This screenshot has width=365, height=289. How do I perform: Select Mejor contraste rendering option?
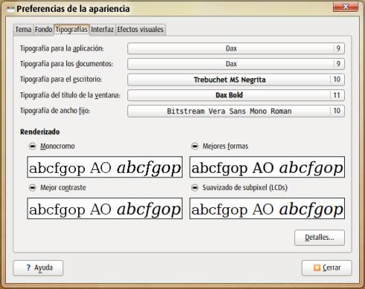click(57, 188)
